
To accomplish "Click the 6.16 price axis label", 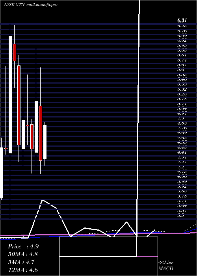I will pos(182,31).
